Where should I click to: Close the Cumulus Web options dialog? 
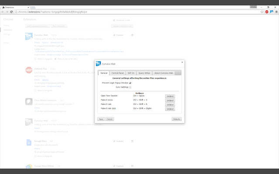(182, 62)
